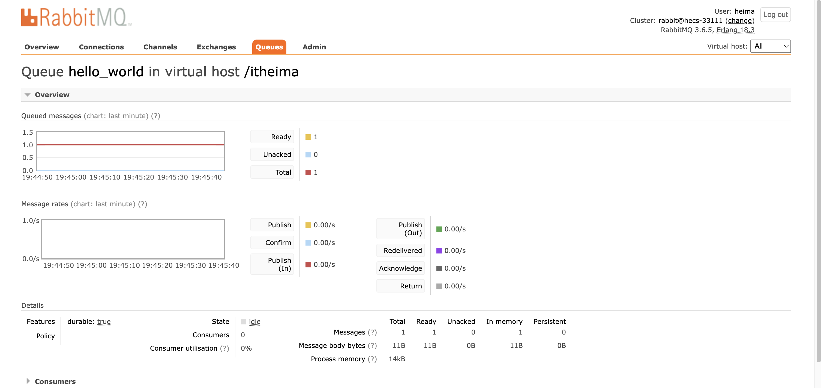
Task: Open the Channels tab
Action: (x=160, y=47)
